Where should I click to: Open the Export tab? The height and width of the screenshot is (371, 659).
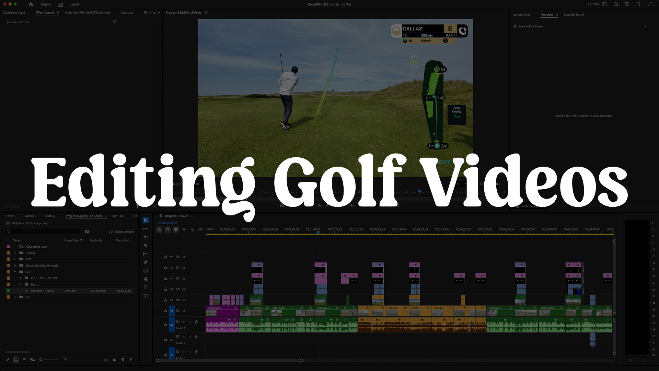pos(74,4)
